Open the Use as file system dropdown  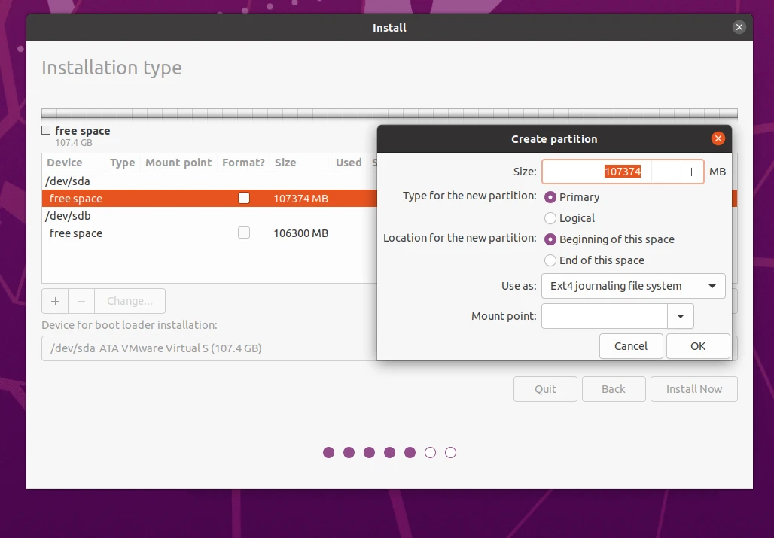(x=632, y=286)
